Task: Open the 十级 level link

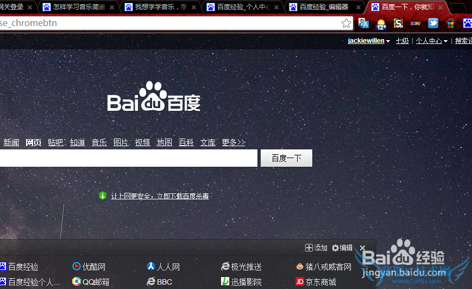Action: pyautogui.click(x=402, y=41)
